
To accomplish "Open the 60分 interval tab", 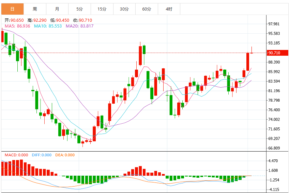I will pyautogui.click(x=147, y=9).
